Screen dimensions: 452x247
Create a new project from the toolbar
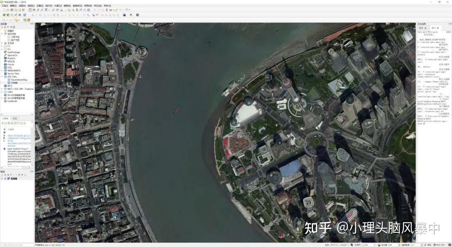click(x=3, y=10)
